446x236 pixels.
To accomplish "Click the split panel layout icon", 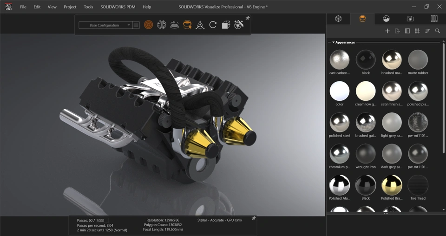I will point(407,31).
